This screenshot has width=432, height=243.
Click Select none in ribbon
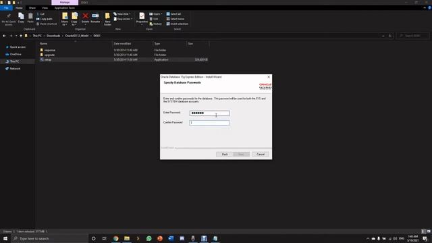pos(175,19)
